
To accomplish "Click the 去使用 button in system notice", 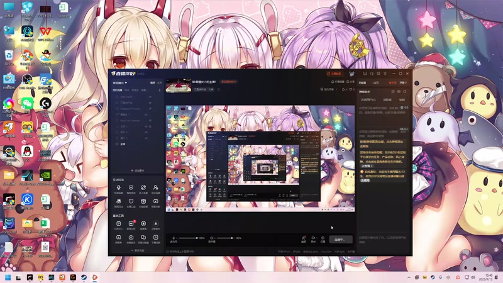I will (365, 180).
